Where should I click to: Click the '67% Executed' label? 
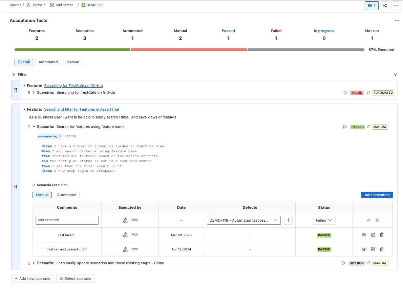[381, 50]
